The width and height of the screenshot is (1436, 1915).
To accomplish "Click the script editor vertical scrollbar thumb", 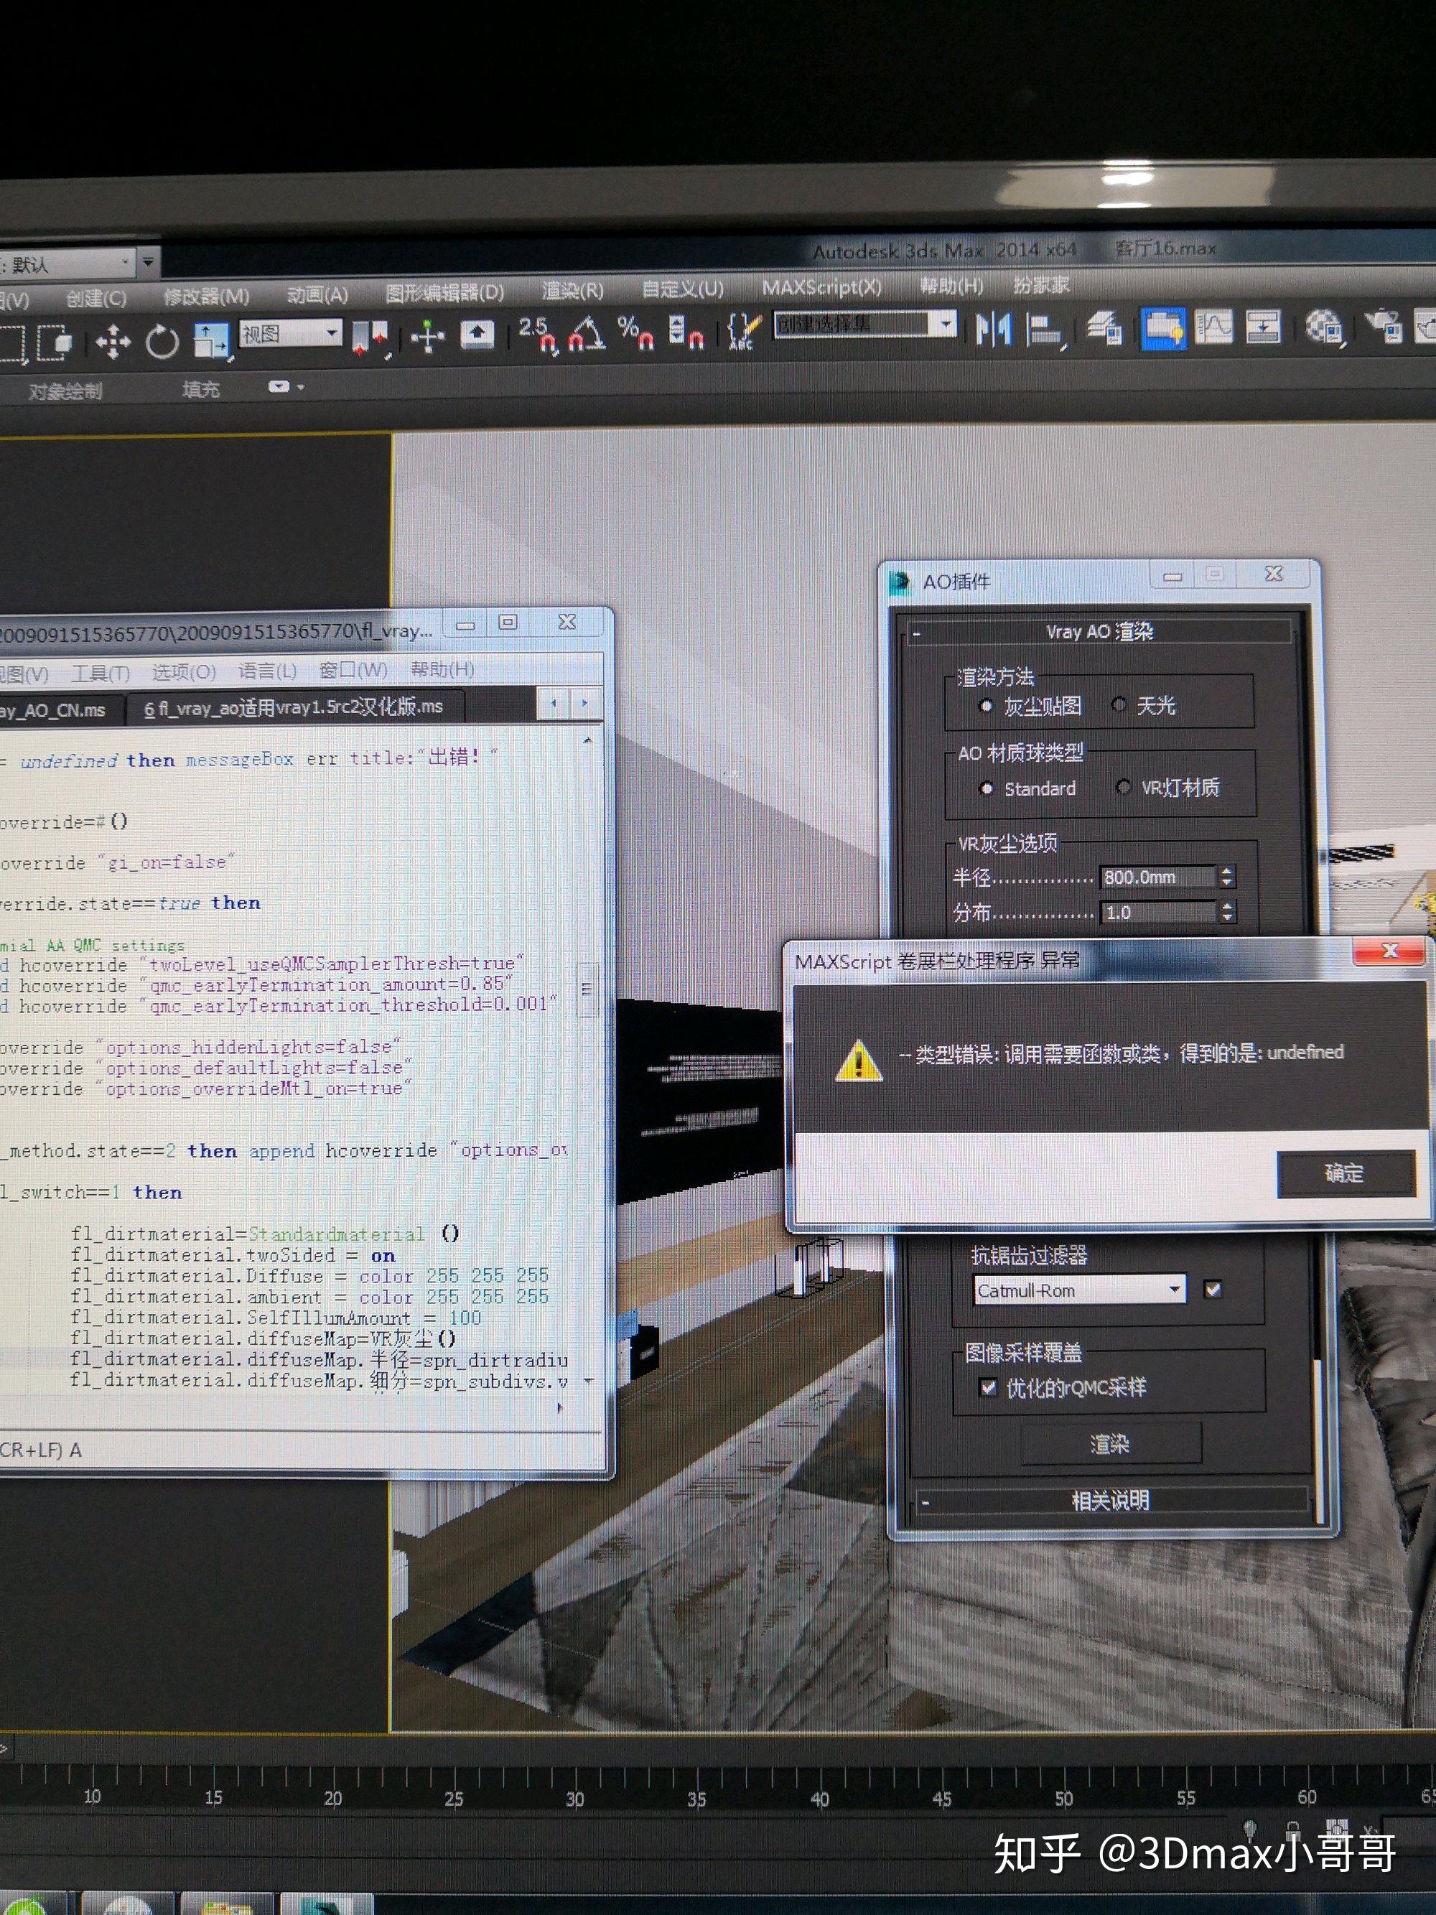I will [587, 989].
